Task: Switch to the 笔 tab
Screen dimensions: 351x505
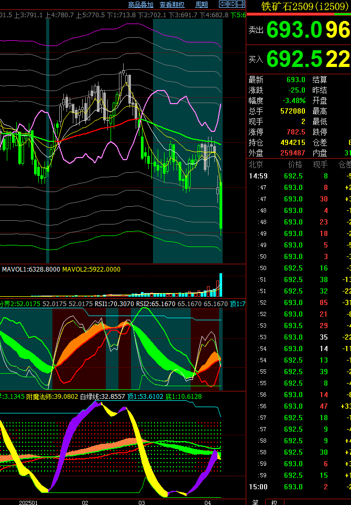Action: (255, 502)
